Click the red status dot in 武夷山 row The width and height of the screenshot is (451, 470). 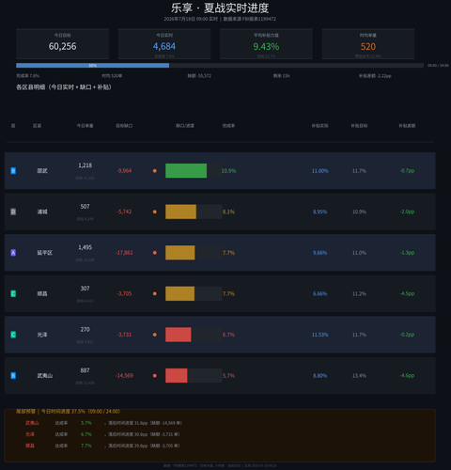click(x=155, y=376)
